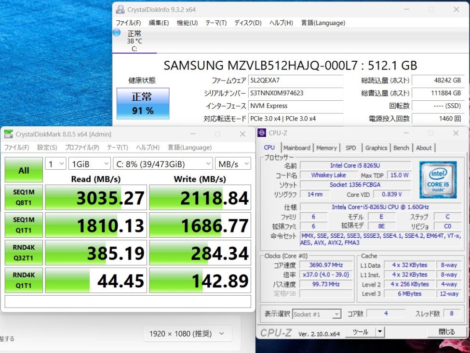The height and width of the screenshot is (353, 470).
Task: Click the firmware field 5L2QEXA7
Action: (295, 81)
